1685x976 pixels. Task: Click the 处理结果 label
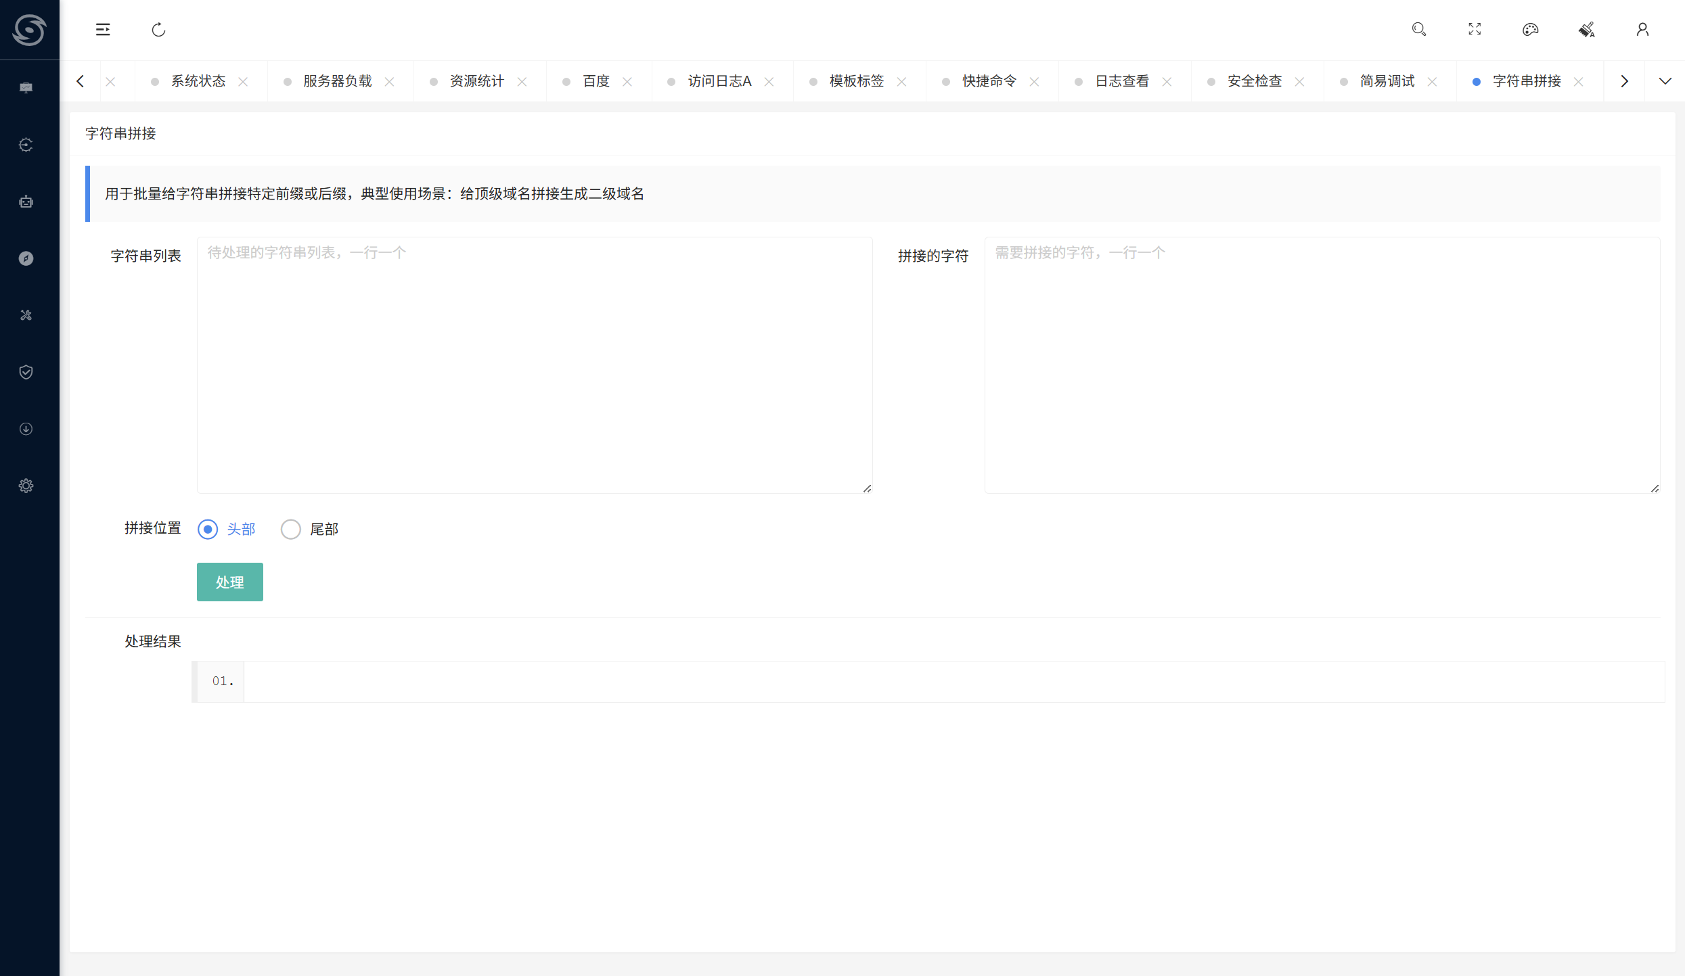coord(153,641)
